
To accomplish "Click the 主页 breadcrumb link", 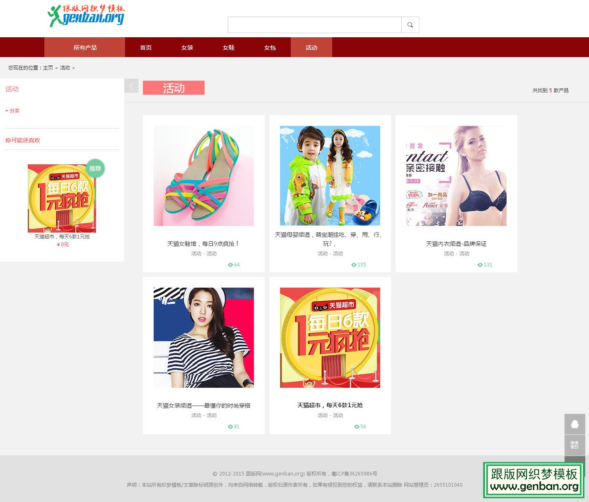I will coord(48,68).
